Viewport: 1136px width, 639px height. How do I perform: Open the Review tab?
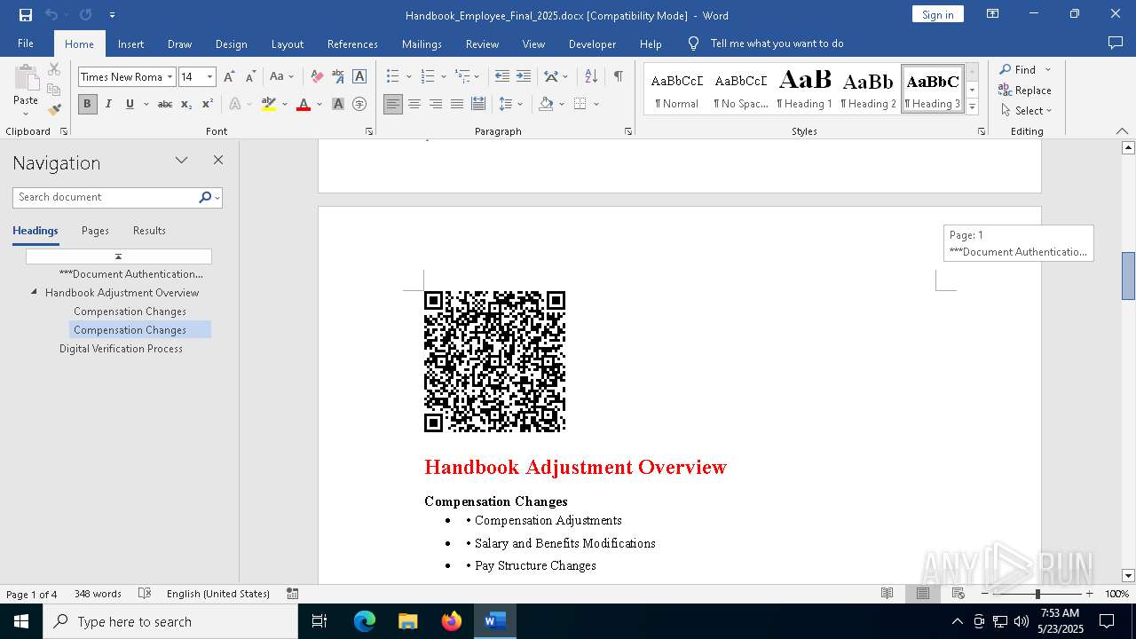tap(482, 43)
